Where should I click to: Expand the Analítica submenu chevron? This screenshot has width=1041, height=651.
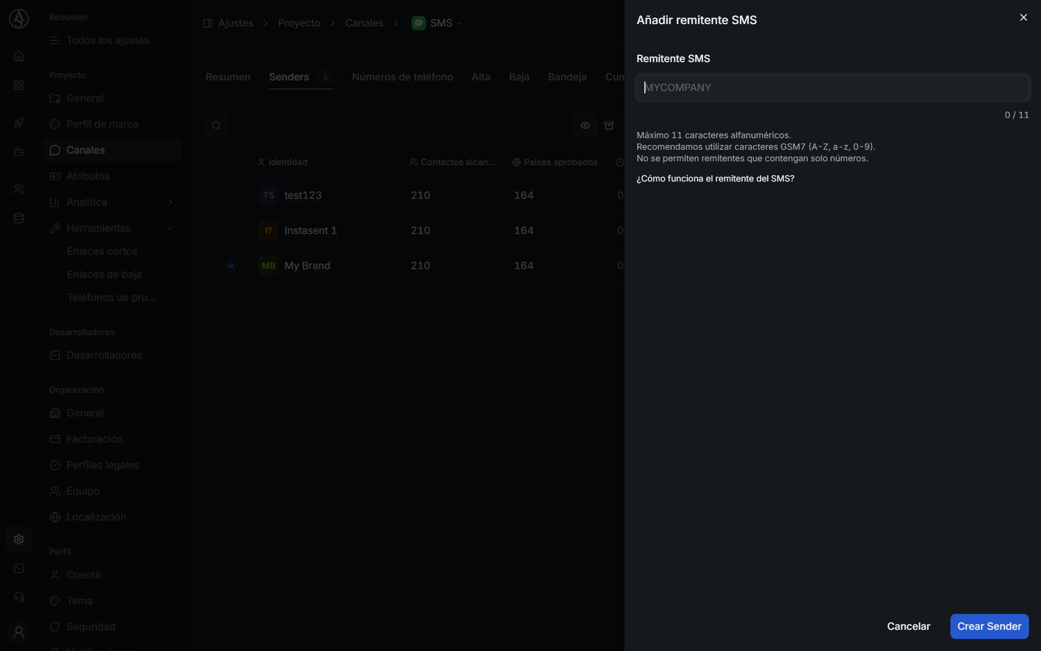170,202
